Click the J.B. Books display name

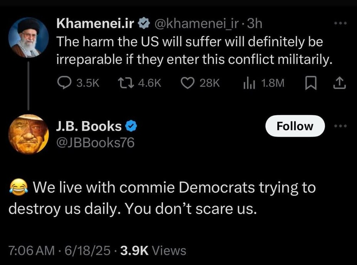point(89,126)
